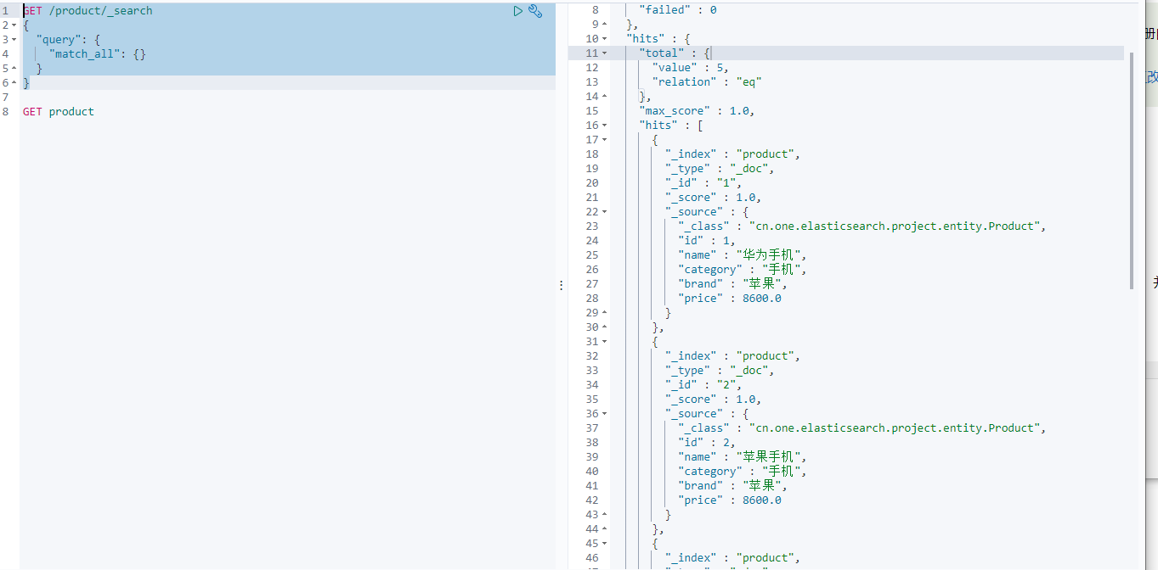
Task: Collapse the first hit's "_source" object
Action: [603, 211]
